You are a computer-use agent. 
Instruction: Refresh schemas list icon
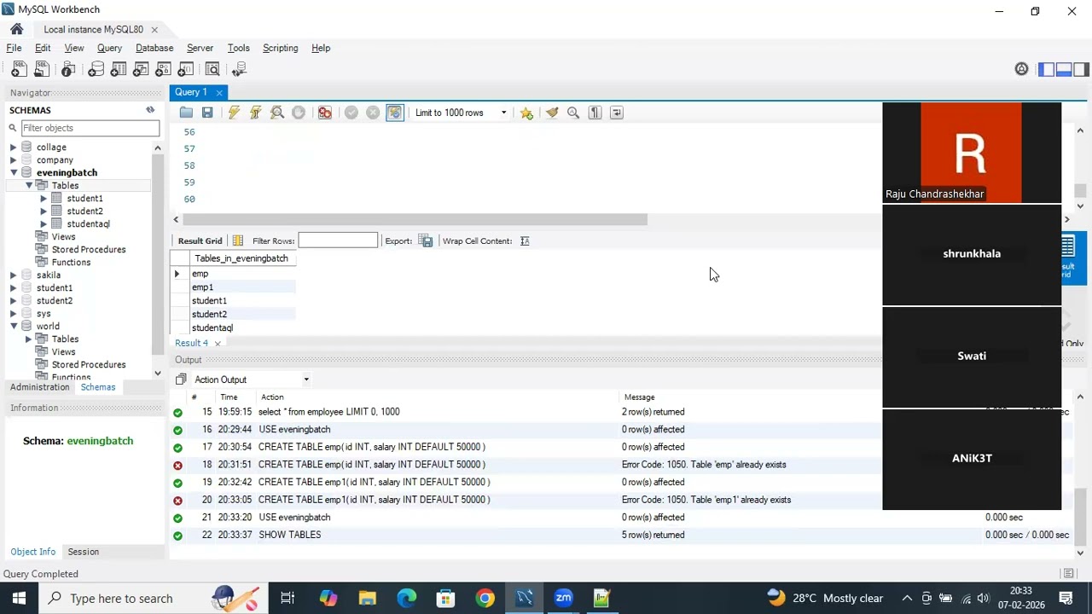click(x=150, y=110)
